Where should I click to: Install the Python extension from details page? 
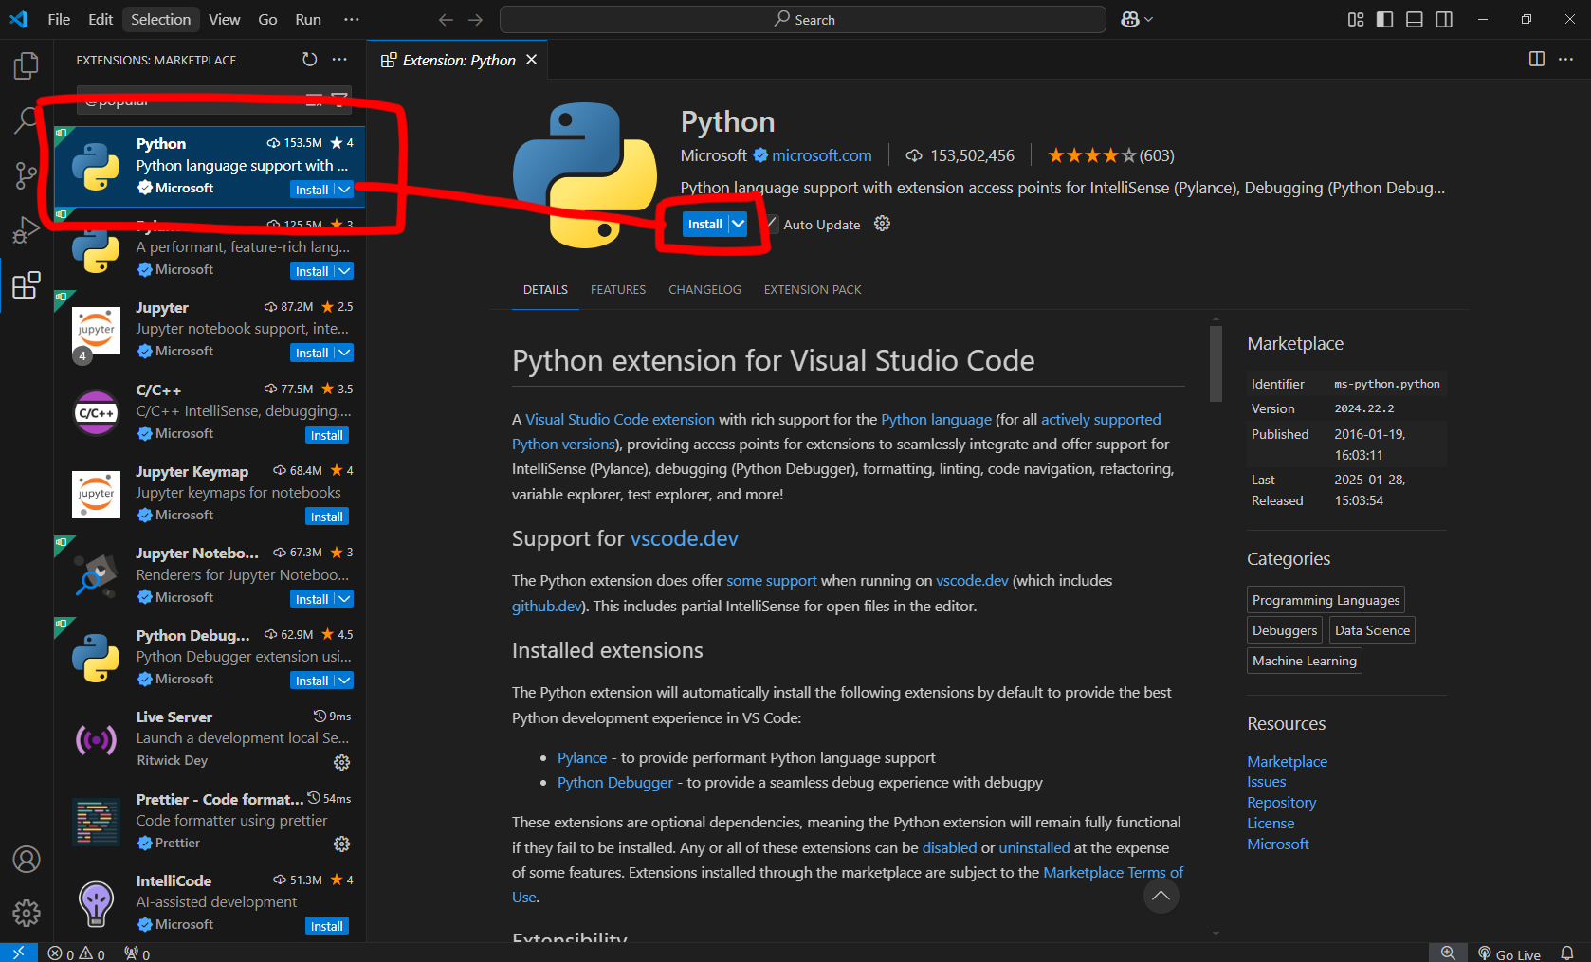click(x=704, y=224)
